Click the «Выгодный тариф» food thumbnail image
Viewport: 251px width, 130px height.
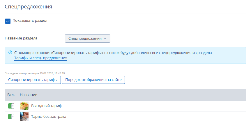pyautogui.click(x=24, y=106)
